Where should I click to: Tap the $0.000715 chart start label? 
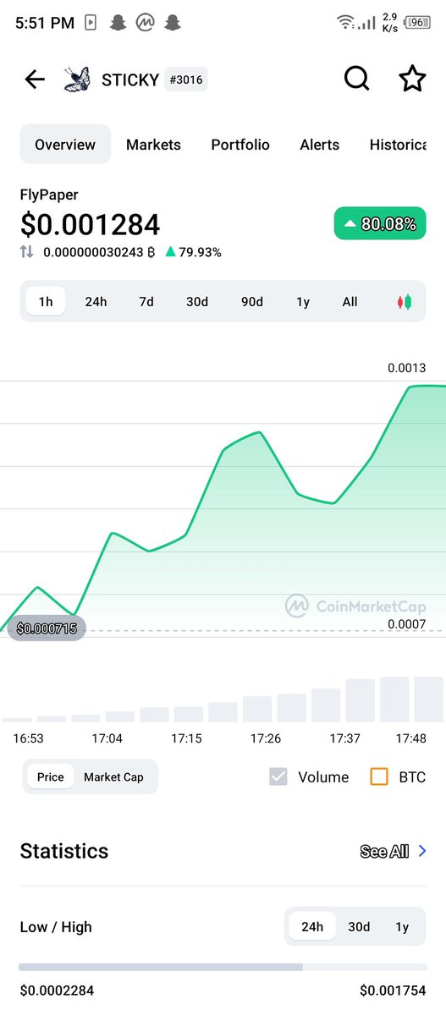coord(47,628)
